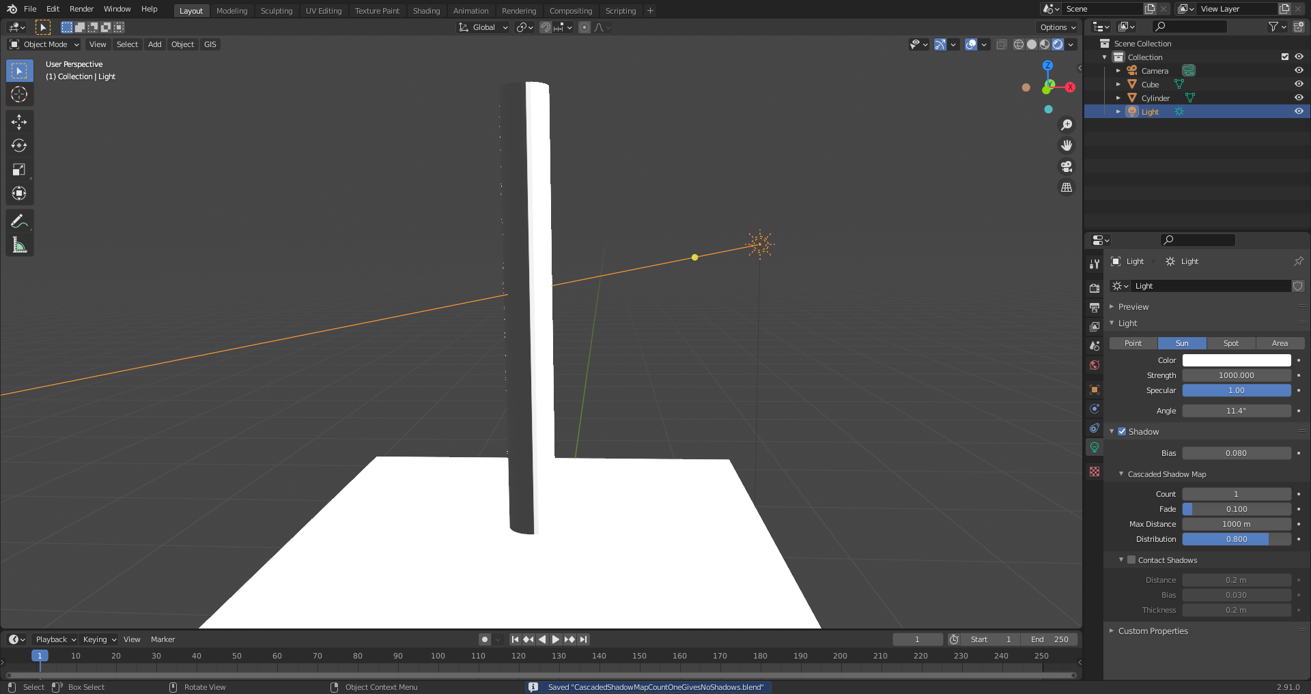Disable the Shadow checkbox
Image resolution: width=1311 pixels, height=694 pixels.
(1123, 431)
